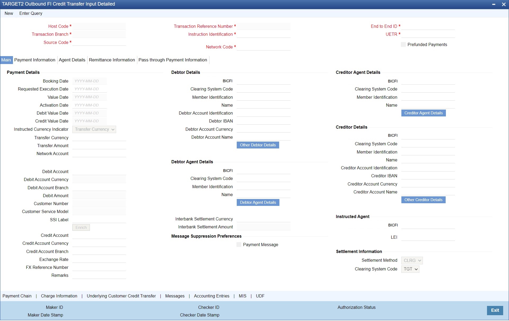Click New in the toolbar
The image size is (509, 321).
[x=9, y=13]
